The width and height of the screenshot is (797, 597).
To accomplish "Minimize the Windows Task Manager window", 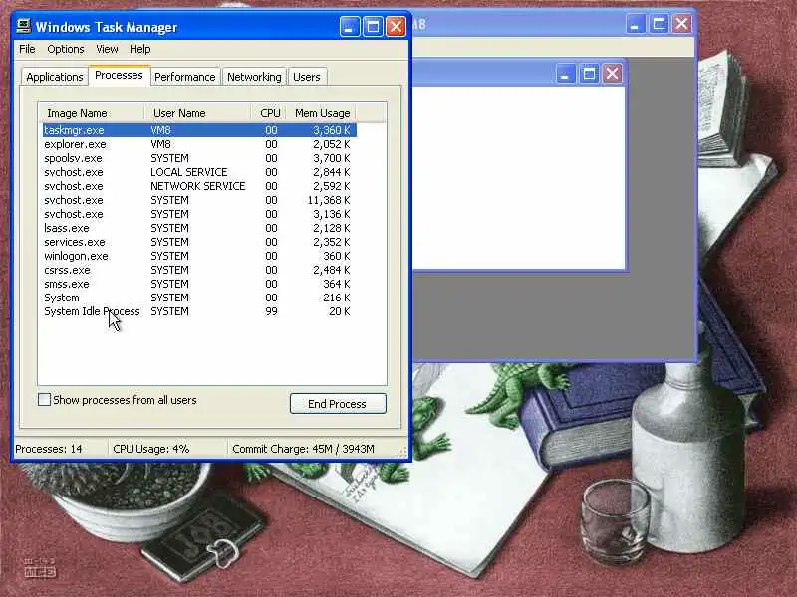I will (x=350, y=27).
